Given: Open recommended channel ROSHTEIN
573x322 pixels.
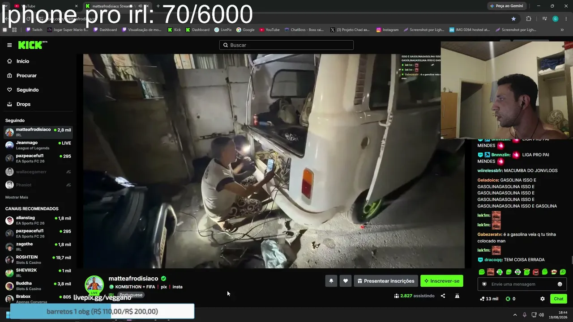Looking at the screenshot, I should click(x=38, y=260).
